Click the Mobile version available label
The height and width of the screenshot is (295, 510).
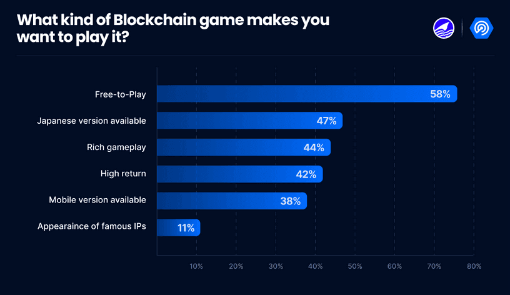(97, 200)
